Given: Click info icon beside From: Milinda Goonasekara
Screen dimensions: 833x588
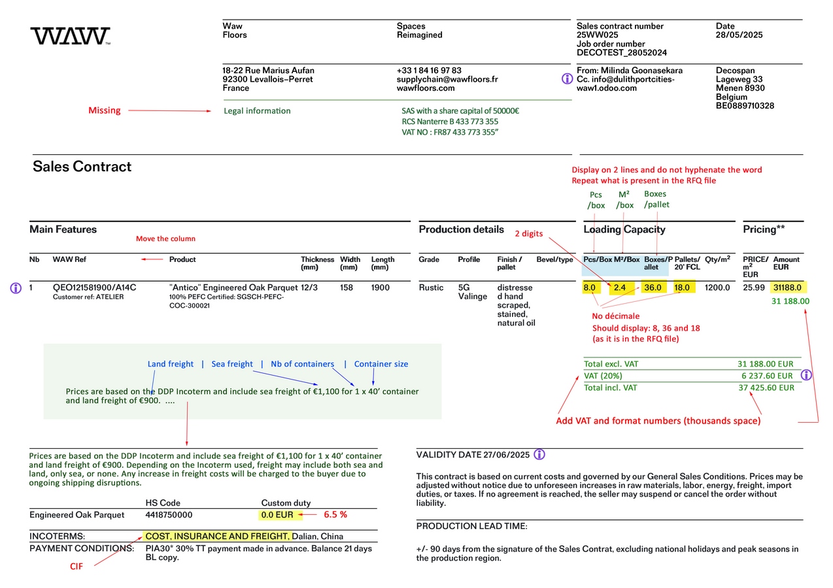Looking at the screenshot, I should coord(567,78).
